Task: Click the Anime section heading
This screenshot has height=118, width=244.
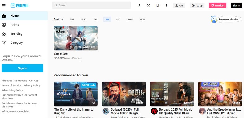Action: (59, 19)
